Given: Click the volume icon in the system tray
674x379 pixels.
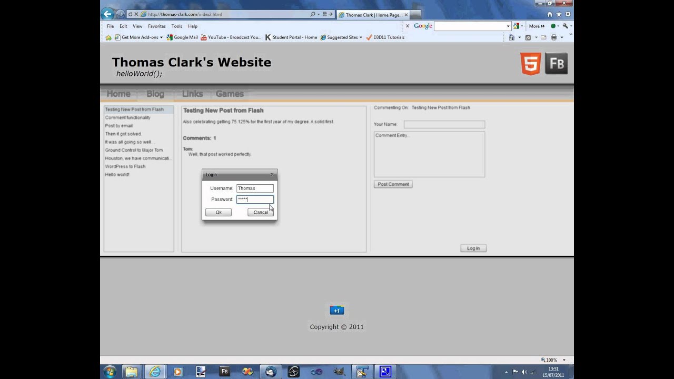Looking at the screenshot, I should [x=524, y=372].
